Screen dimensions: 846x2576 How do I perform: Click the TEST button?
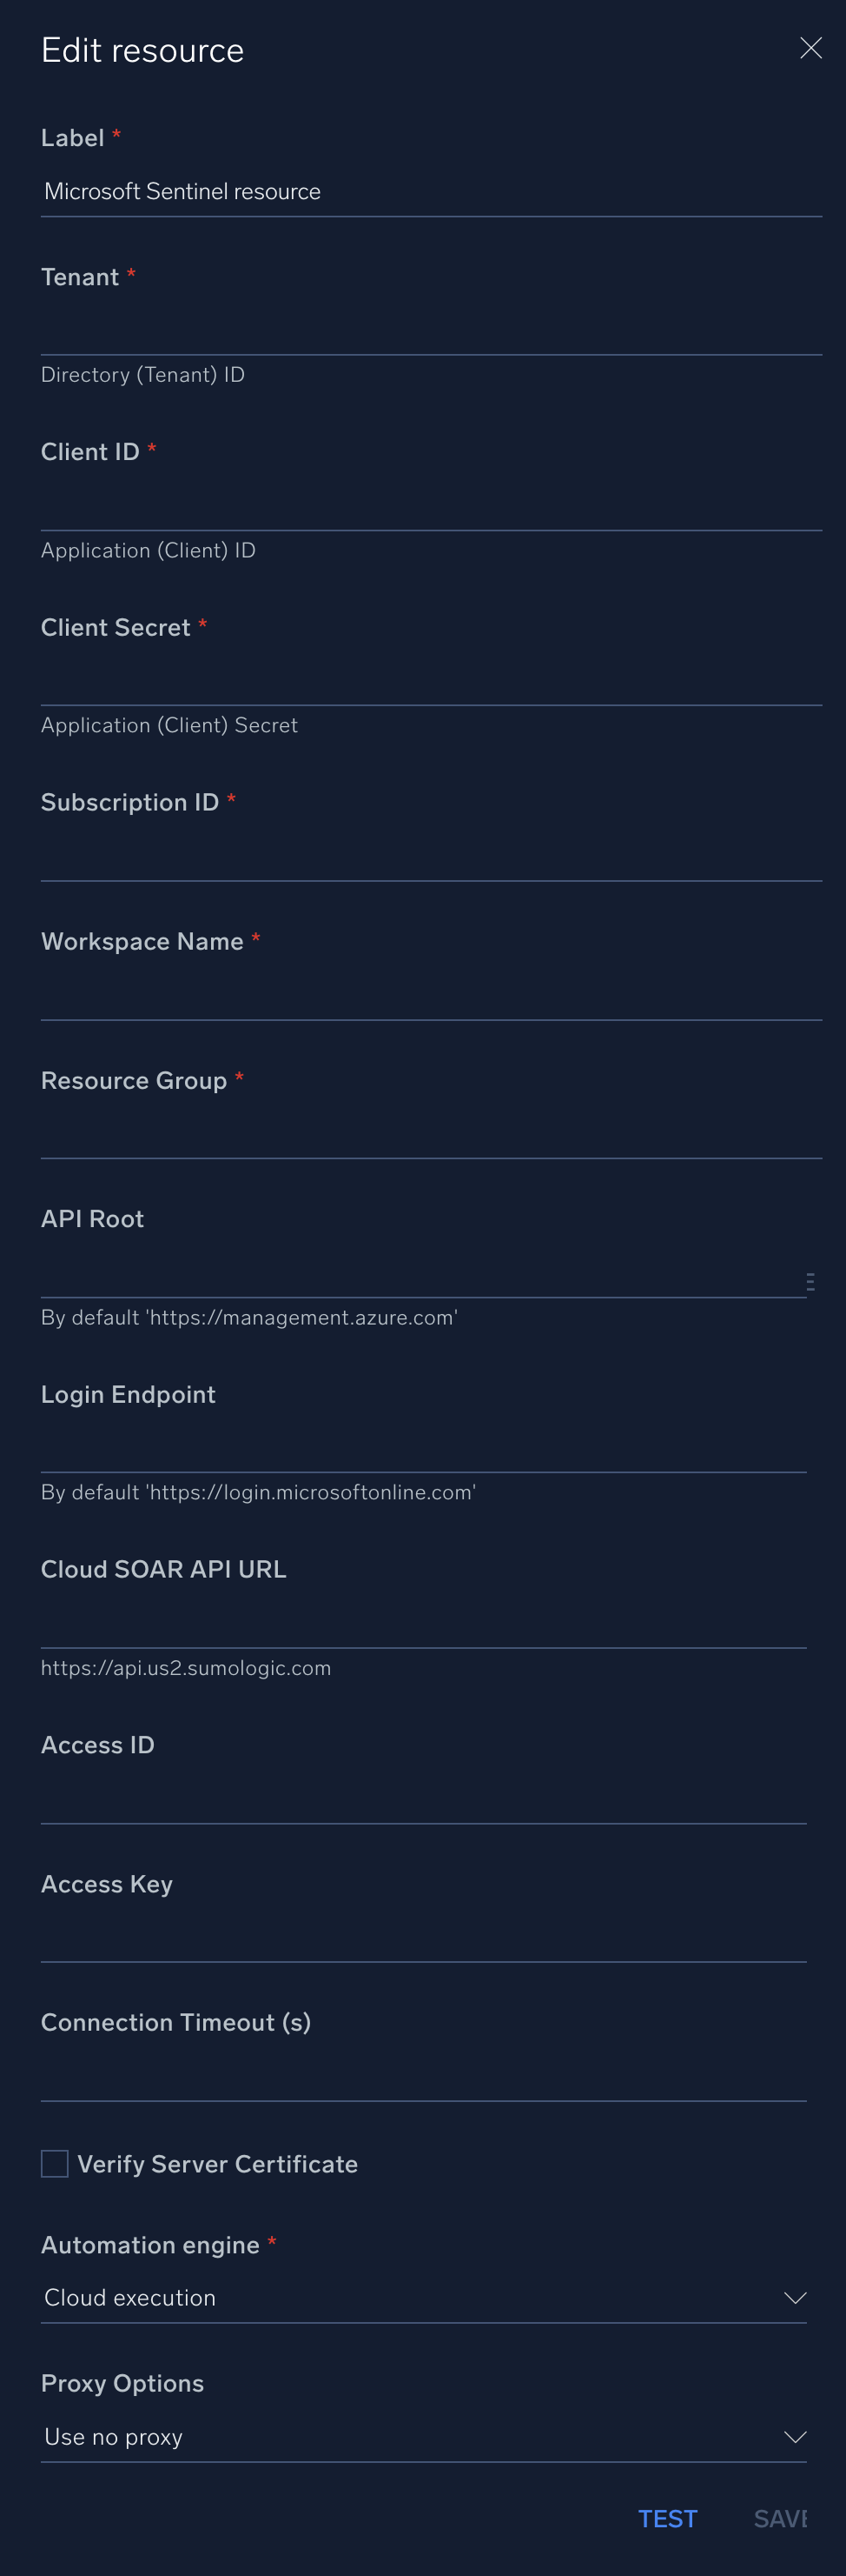coord(667,2518)
